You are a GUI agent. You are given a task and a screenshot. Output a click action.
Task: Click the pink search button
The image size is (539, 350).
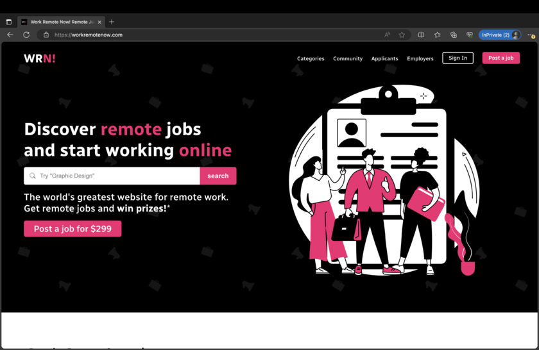pyautogui.click(x=218, y=176)
